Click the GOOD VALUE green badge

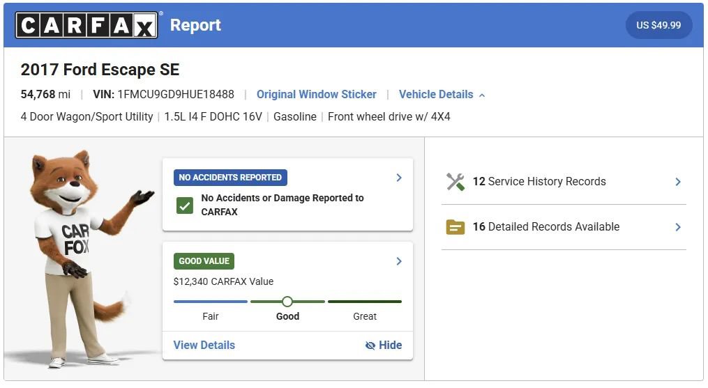204,261
